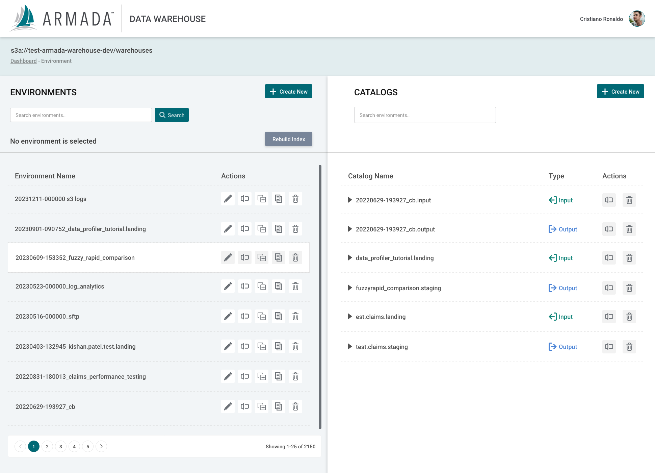
Task: Expand the est.claims.landing catalog row
Action: click(x=350, y=317)
